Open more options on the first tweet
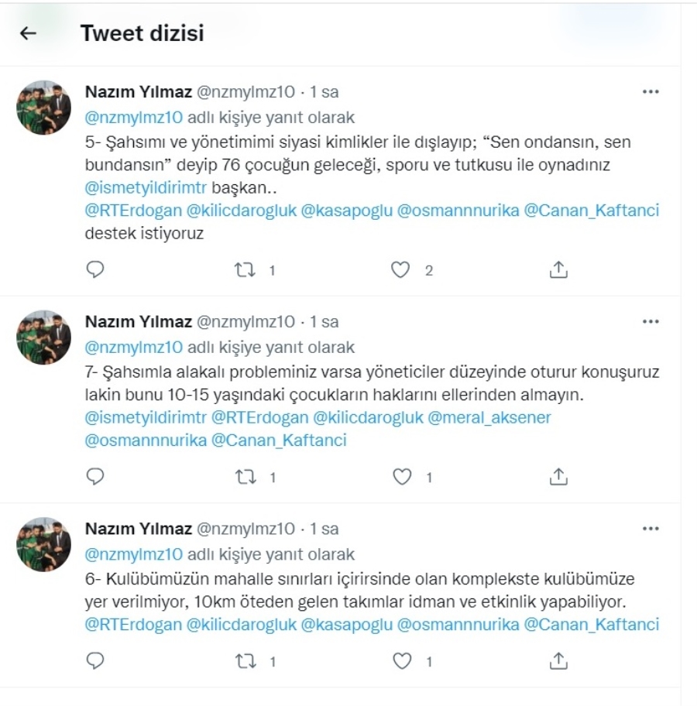The image size is (697, 706). coord(651,92)
